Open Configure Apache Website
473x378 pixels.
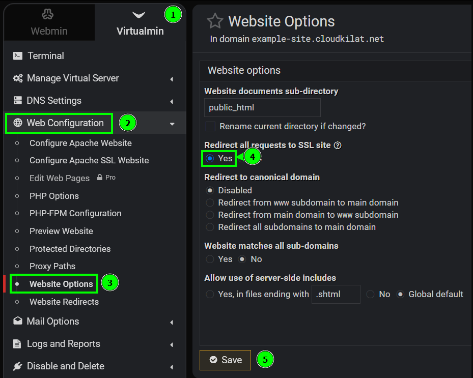(80, 143)
